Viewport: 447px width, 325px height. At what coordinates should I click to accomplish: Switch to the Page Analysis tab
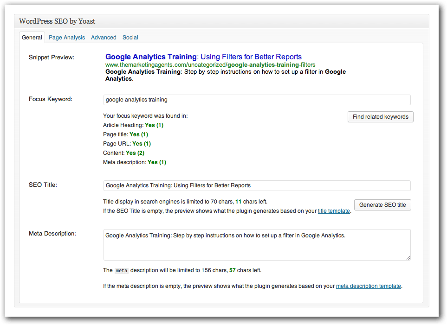coord(66,38)
